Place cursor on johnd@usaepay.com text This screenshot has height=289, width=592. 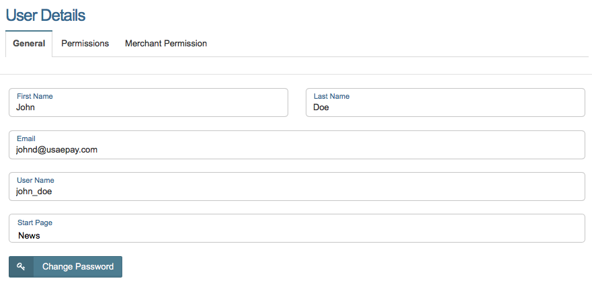click(57, 150)
